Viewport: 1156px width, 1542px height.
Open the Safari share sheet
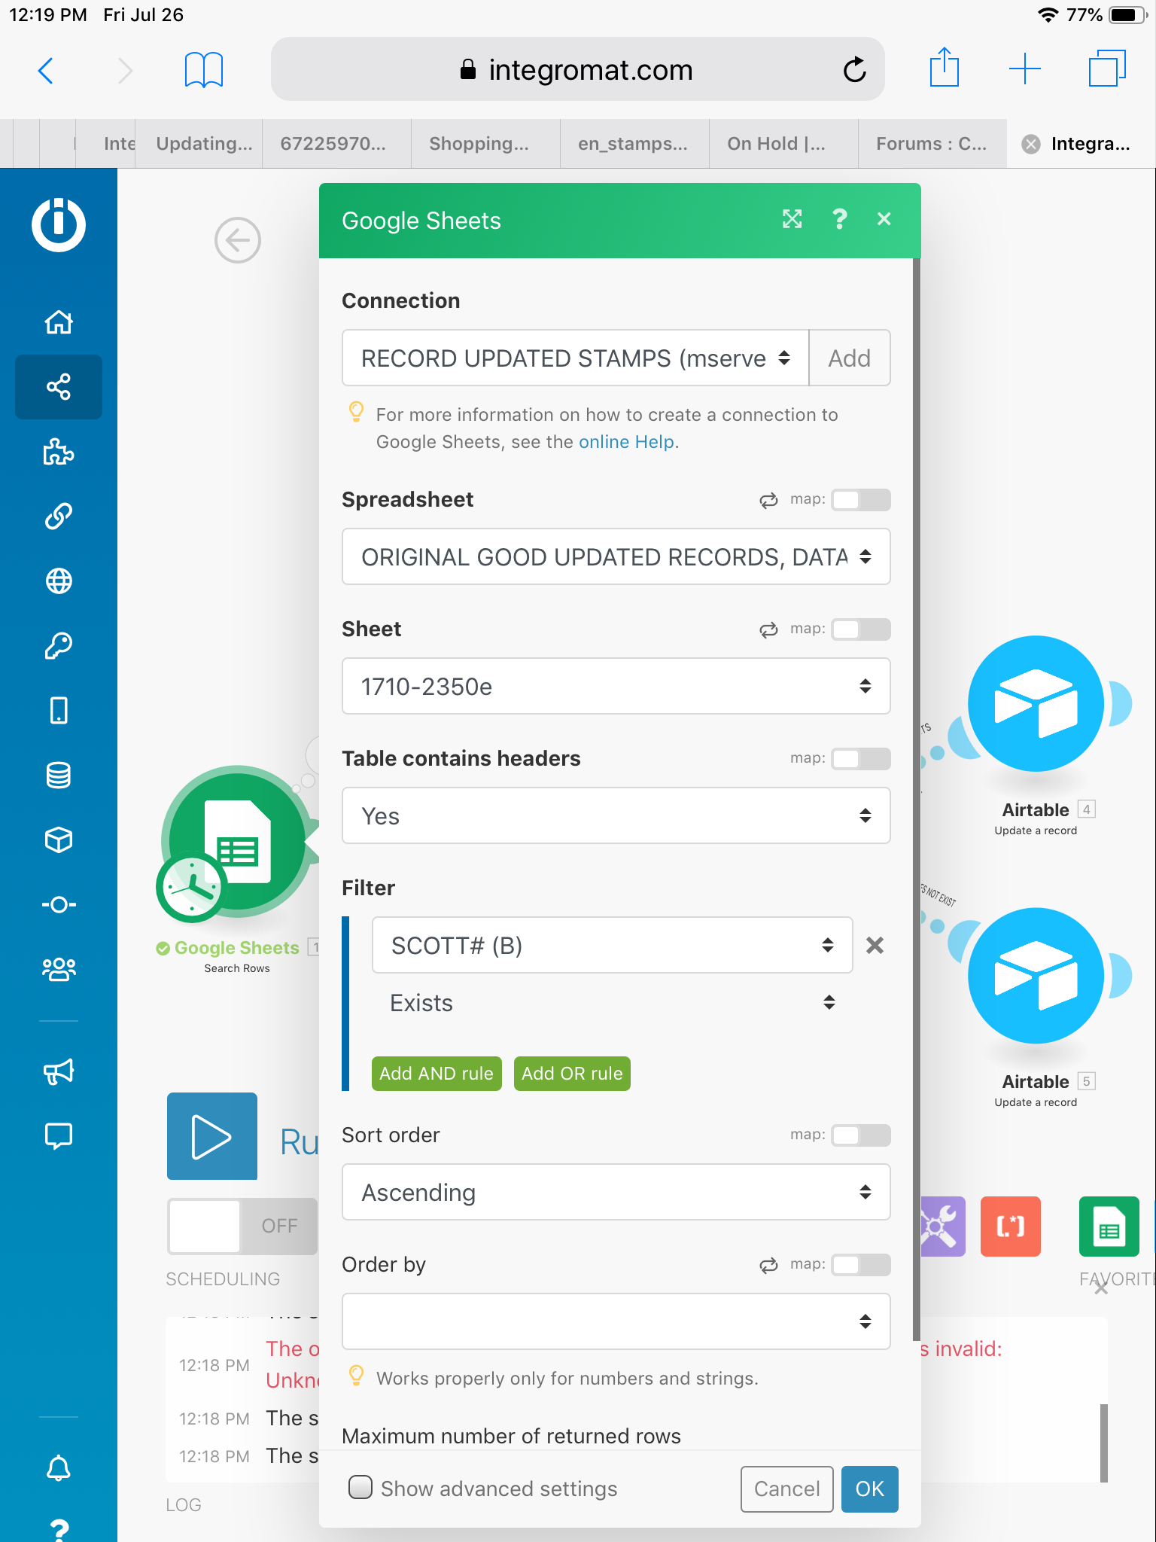pyautogui.click(x=945, y=68)
